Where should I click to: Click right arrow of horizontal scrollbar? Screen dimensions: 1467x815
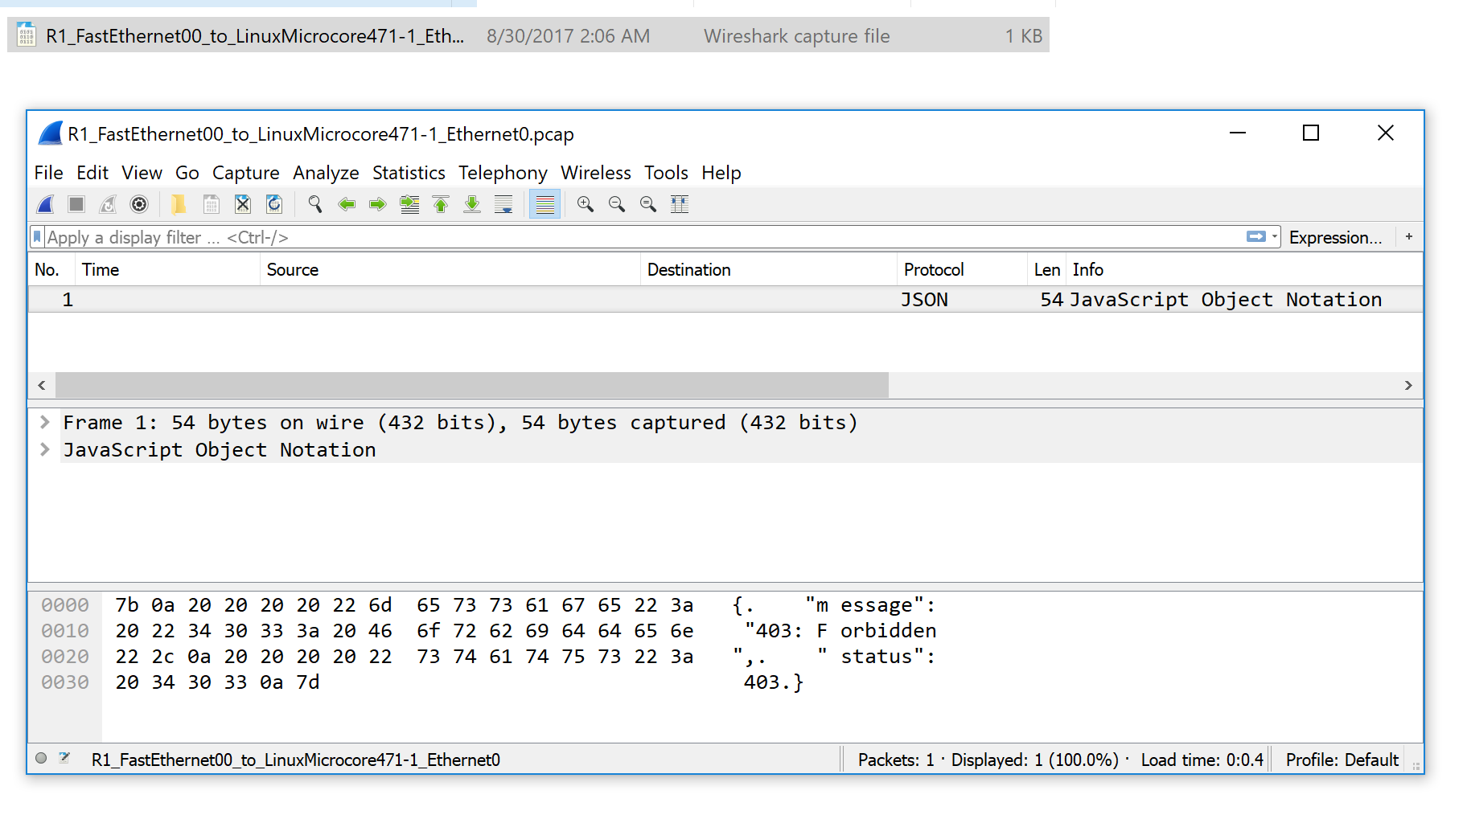[x=1408, y=385]
